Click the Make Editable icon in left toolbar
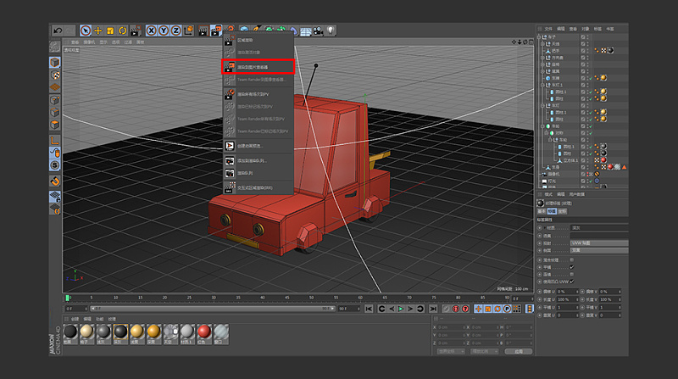Image resolution: width=678 pixels, height=379 pixels. point(55,47)
